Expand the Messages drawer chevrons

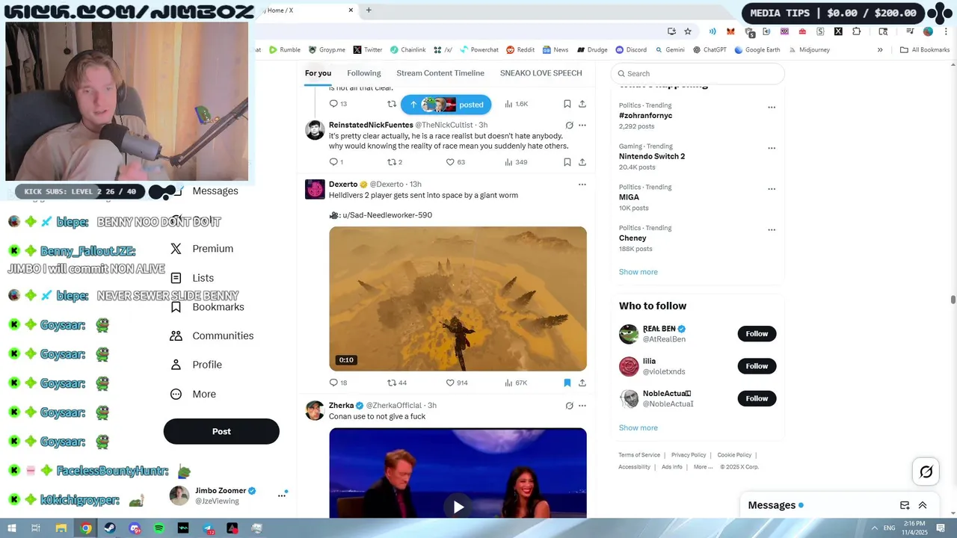click(923, 505)
